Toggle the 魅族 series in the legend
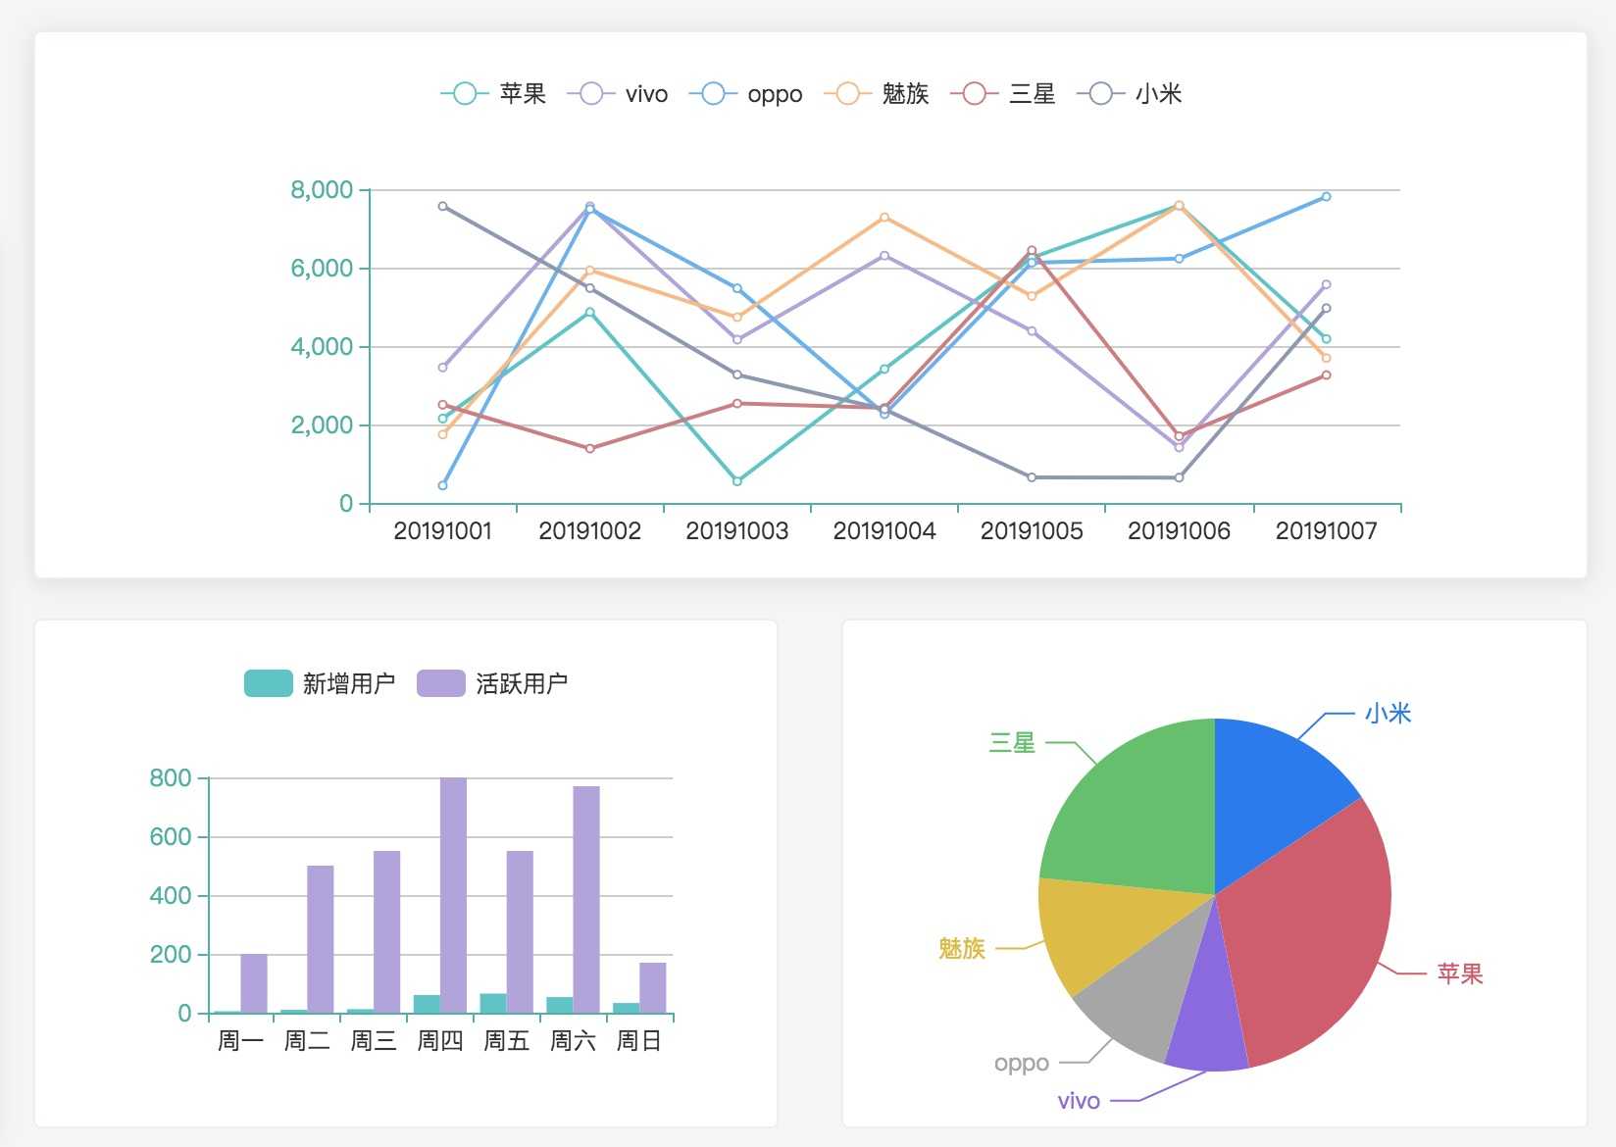This screenshot has width=1616, height=1147. click(x=877, y=94)
